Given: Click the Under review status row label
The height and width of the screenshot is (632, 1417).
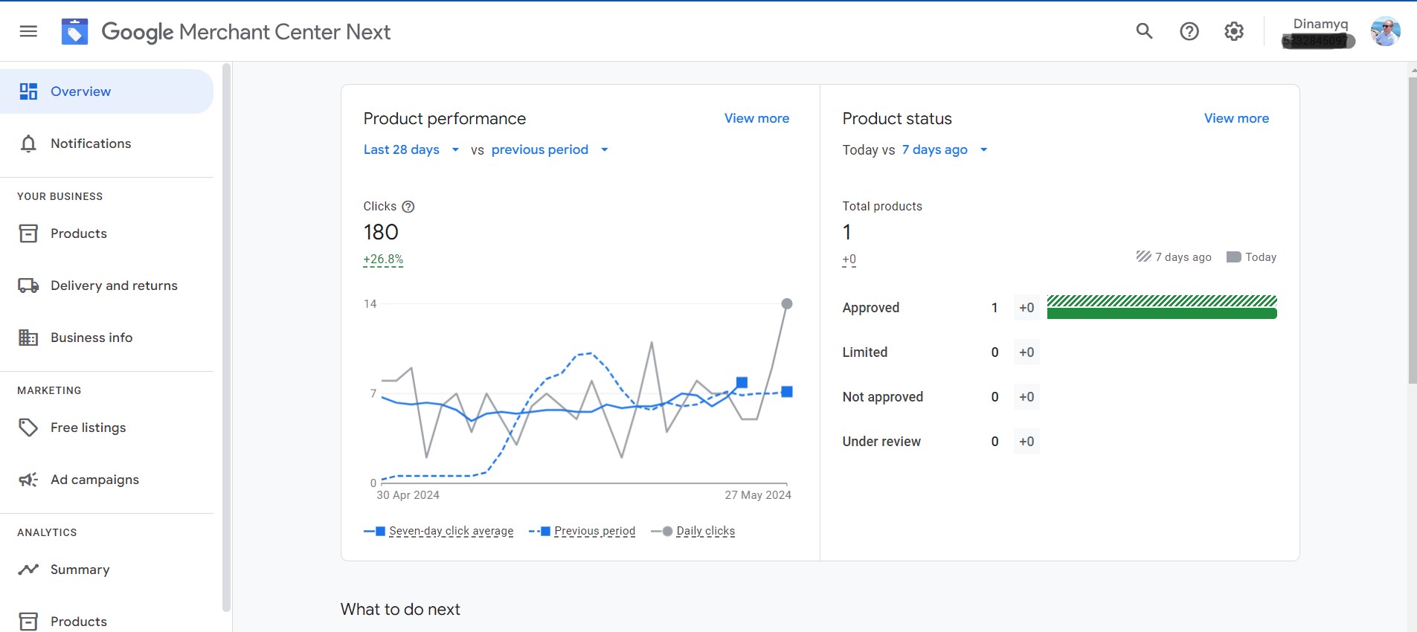Looking at the screenshot, I should (x=881, y=442).
